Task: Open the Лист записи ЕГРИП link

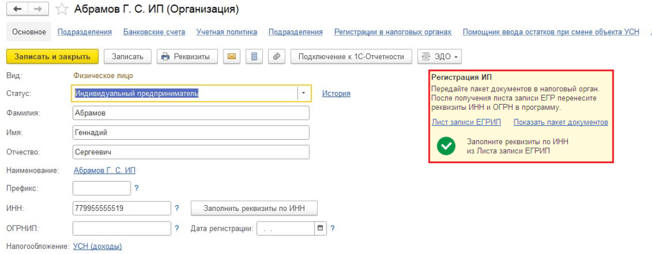Action: (x=466, y=122)
